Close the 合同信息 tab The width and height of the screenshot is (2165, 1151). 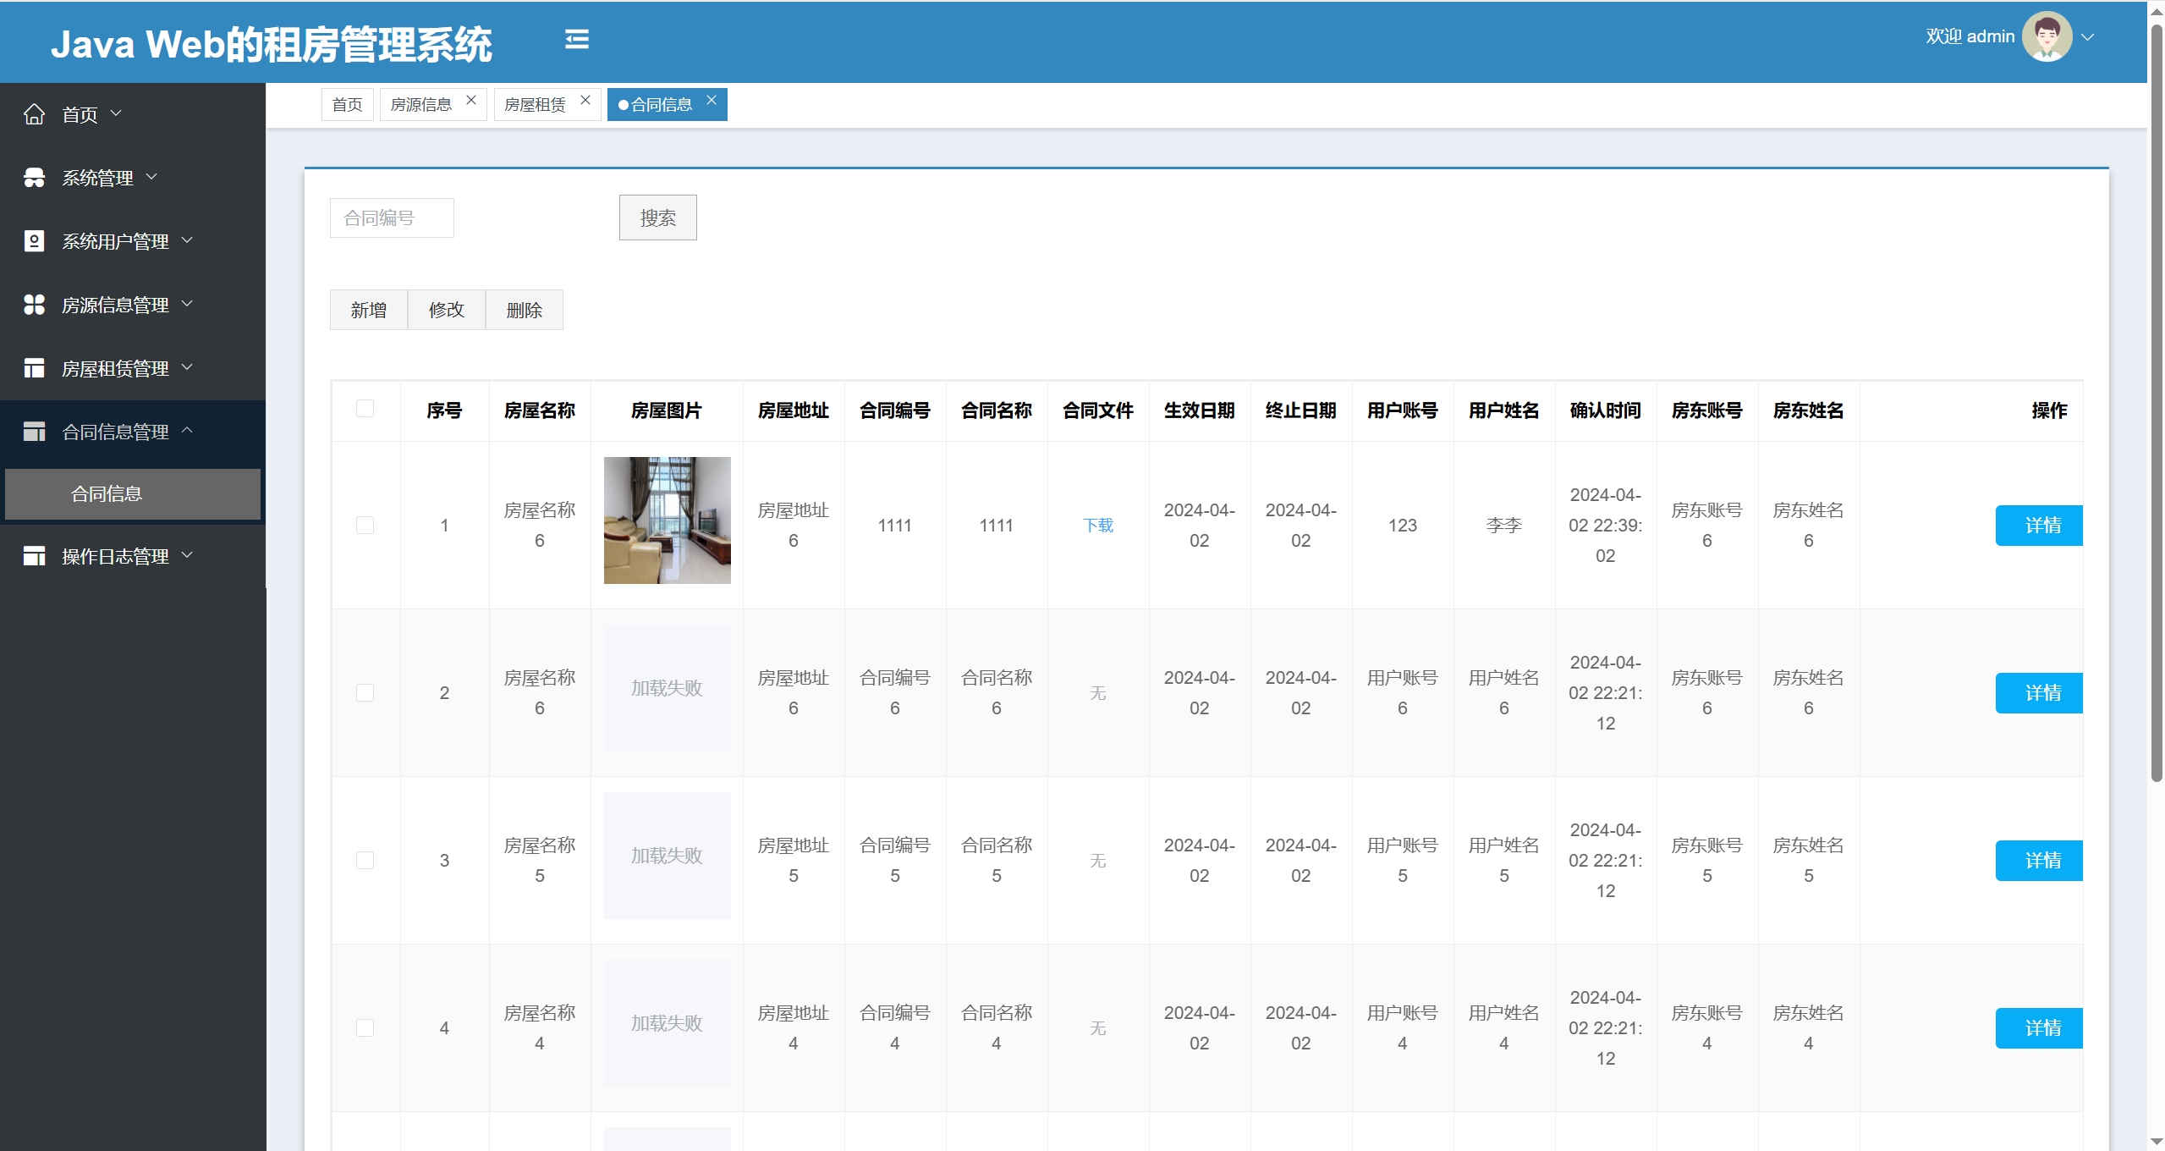712,100
